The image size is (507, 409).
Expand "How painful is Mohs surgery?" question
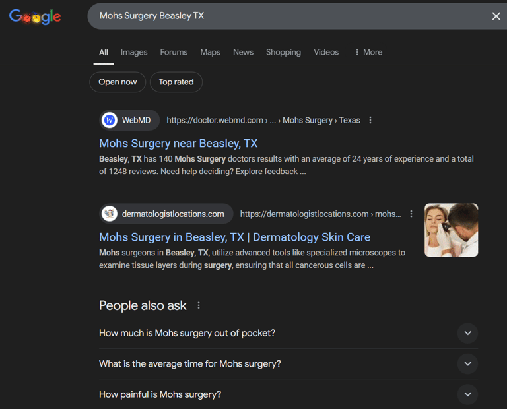point(288,394)
